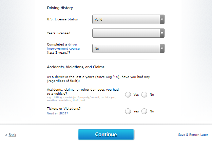Viewport: 212px width, 145px height.
Task: Click the Years Licensed label text
Action: tap(58, 33)
